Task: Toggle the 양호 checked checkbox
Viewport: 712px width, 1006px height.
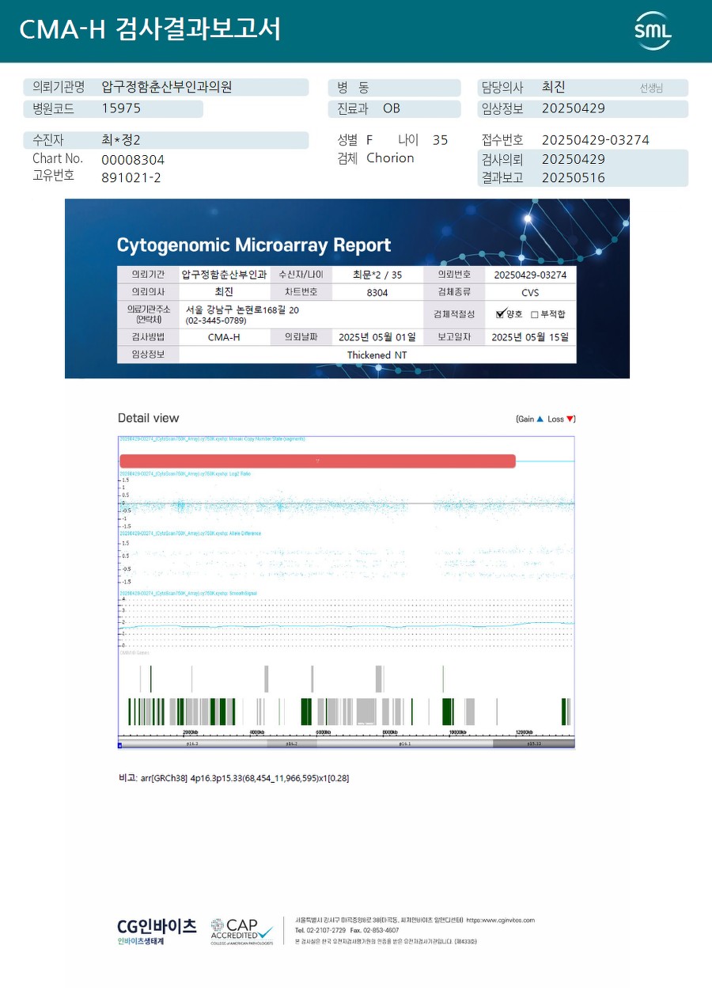Action: [500, 314]
